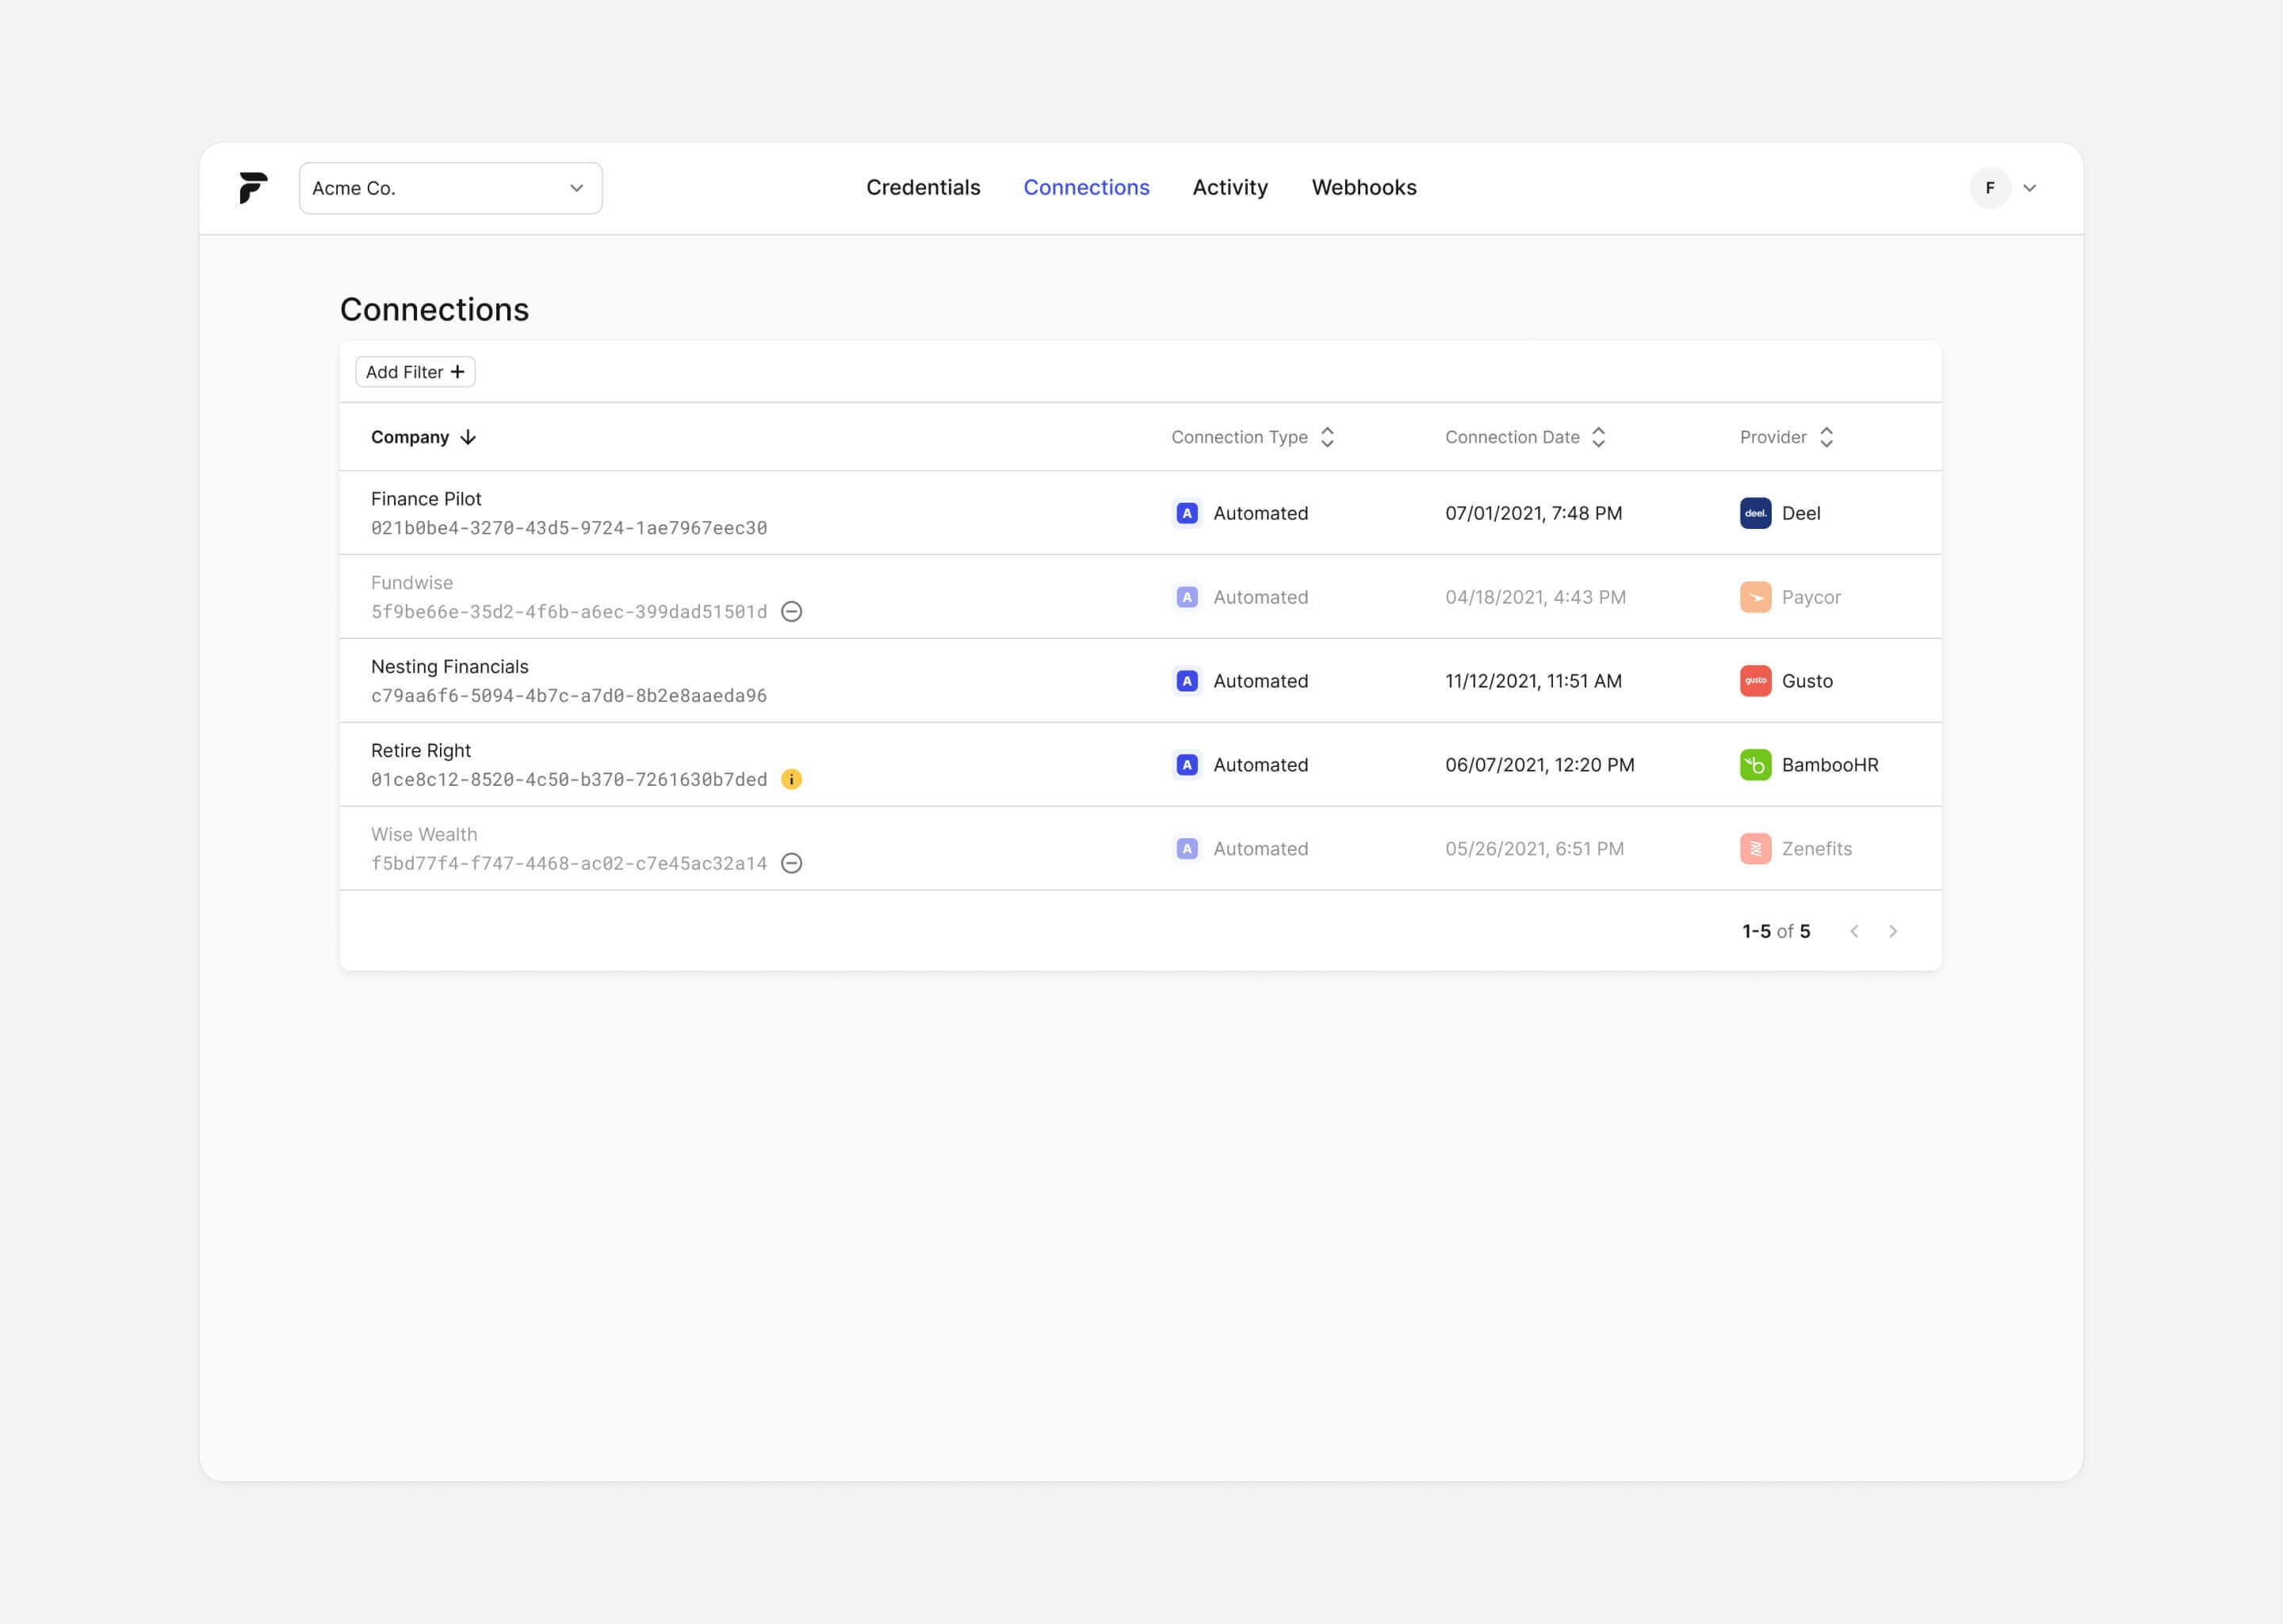Click disconnected icon next to Fundwise ID

792,612
